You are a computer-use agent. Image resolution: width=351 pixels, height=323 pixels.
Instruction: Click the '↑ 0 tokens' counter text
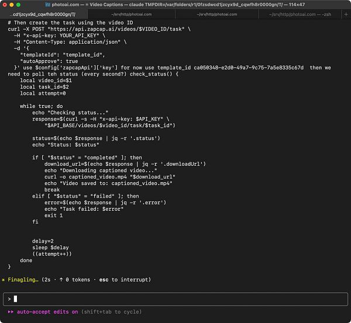pos(75,280)
